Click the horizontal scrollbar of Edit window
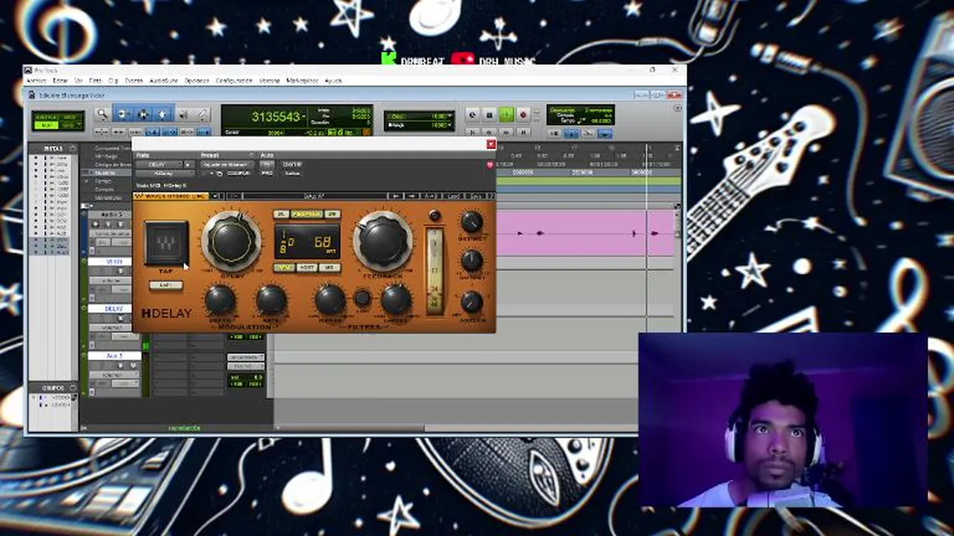The width and height of the screenshot is (954, 536). (x=455, y=428)
